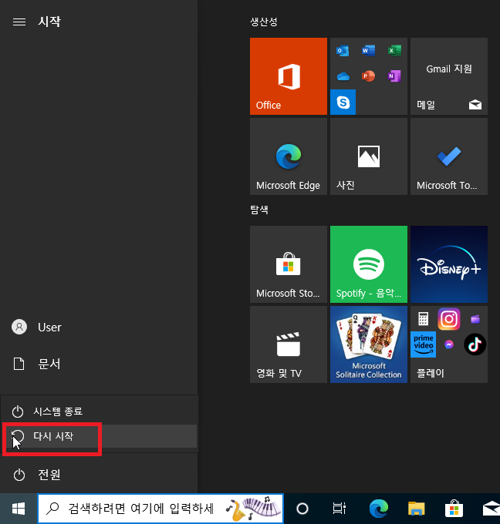The image size is (500, 524).
Task: Open the Microsoft Store tile
Action: tap(288, 264)
